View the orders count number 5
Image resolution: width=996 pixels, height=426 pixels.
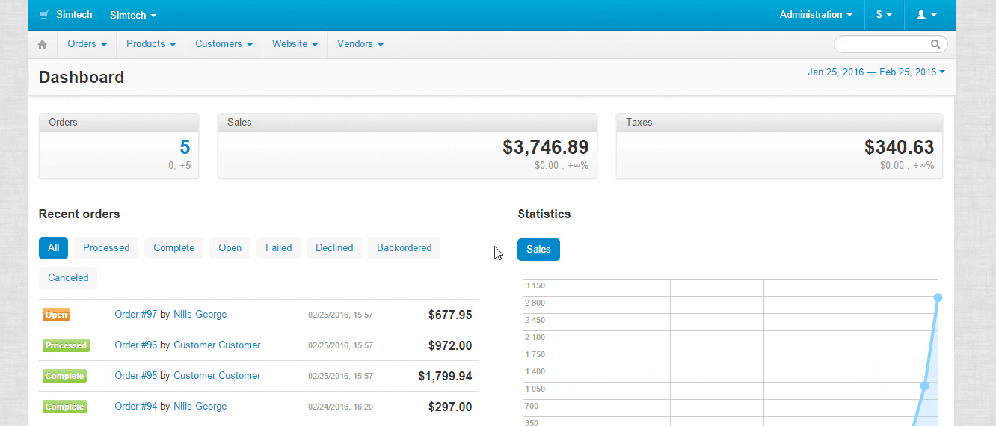pyautogui.click(x=185, y=147)
